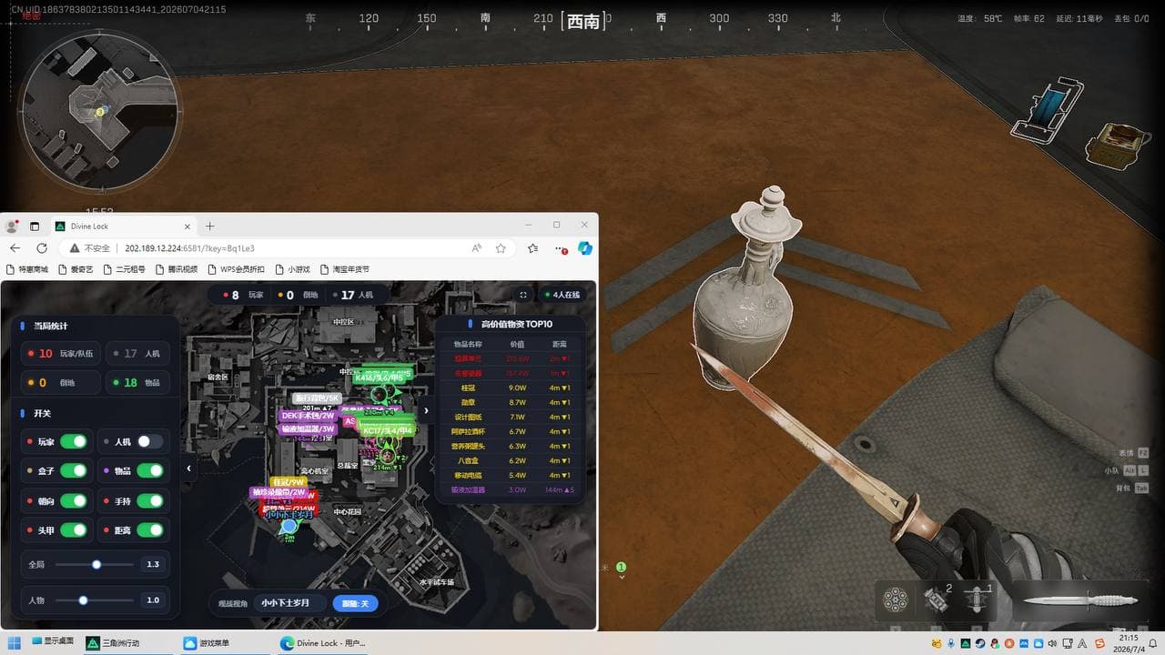The image size is (1165, 655).
Task: Open the 淘宝年货节 bookmark
Action: pos(344,269)
